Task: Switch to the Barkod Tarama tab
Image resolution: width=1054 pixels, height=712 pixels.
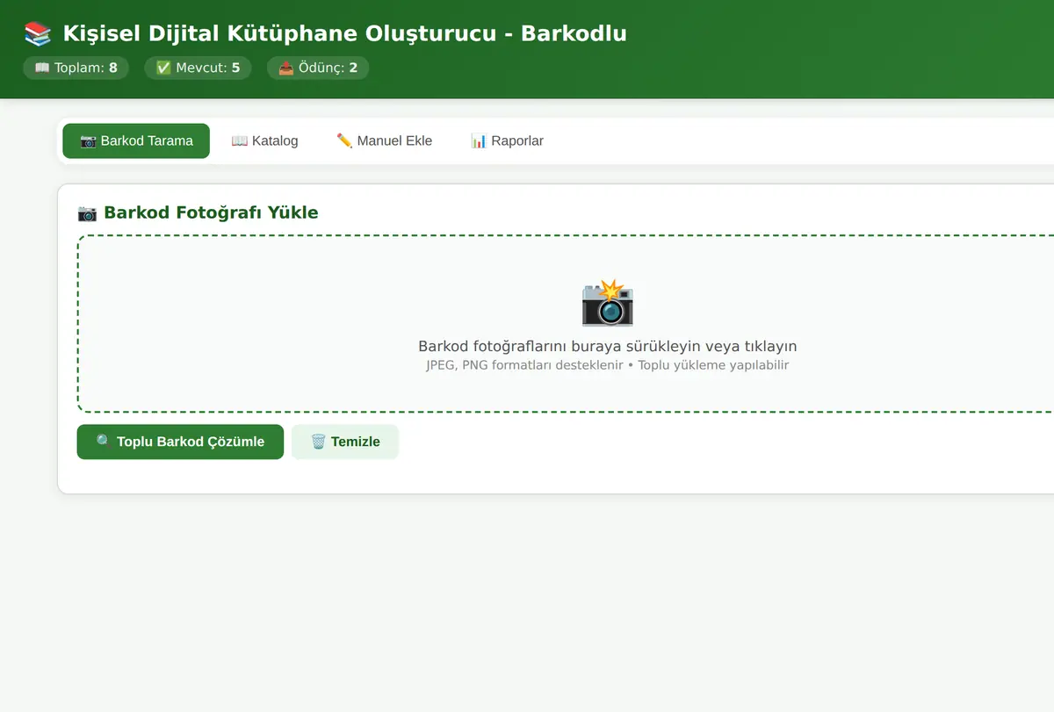Action: [x=136, y=141]
